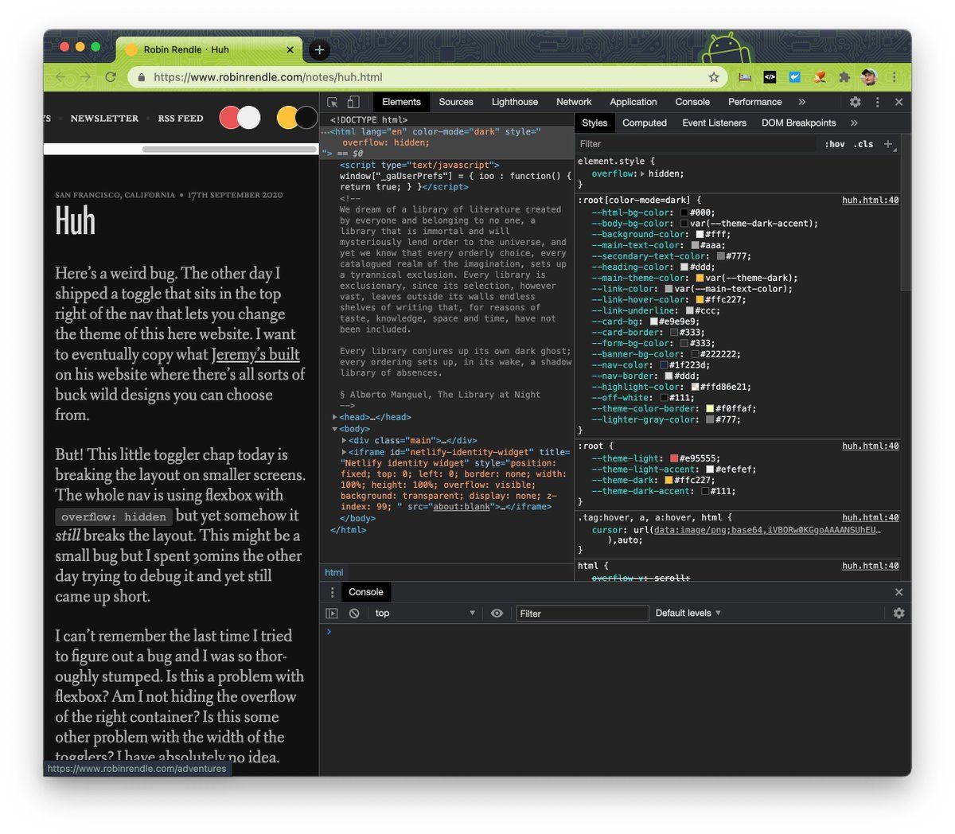The width and height of the screenshot is (955, 834).
Task: Switch to the Computed tab
Action: click(644, 123)
